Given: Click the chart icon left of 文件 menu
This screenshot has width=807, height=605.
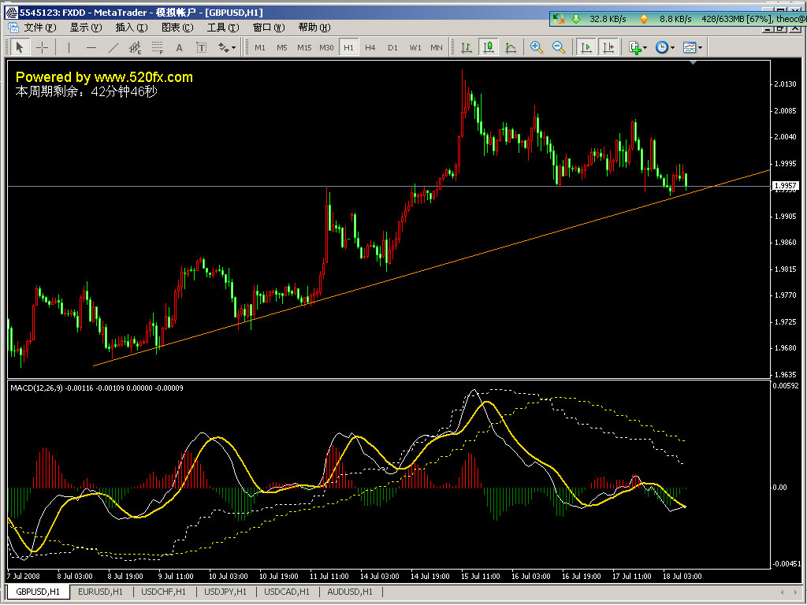Looking at the screenshot, I should [13, 28].
